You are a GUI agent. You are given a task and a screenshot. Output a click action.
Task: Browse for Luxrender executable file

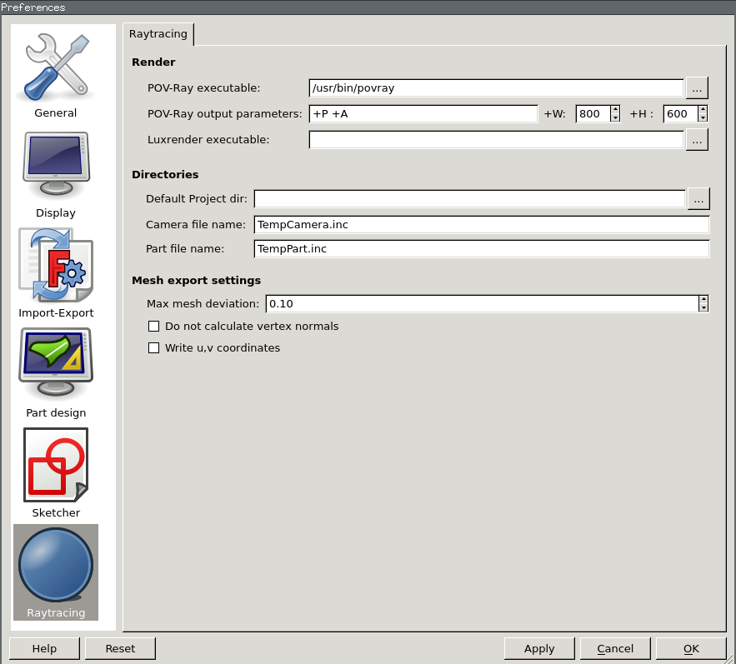click(x=697, y=140)
